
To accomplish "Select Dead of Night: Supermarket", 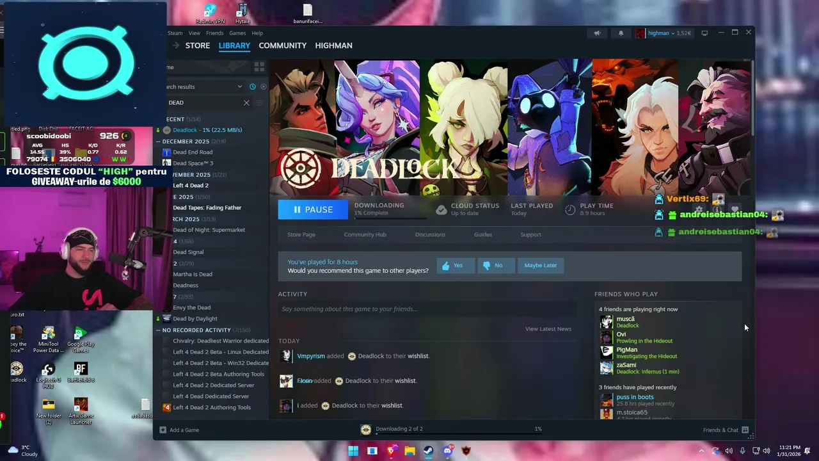I will pos(209,230).
